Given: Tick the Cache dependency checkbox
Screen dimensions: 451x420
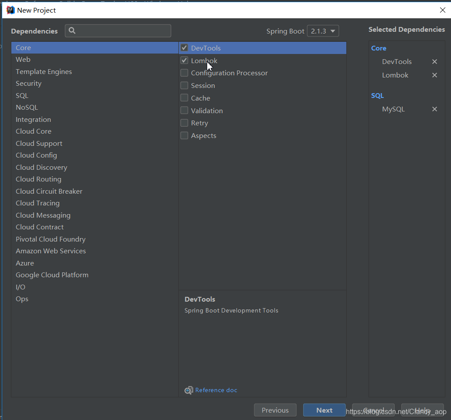Looking at the screenshot, I should (184, 98).
